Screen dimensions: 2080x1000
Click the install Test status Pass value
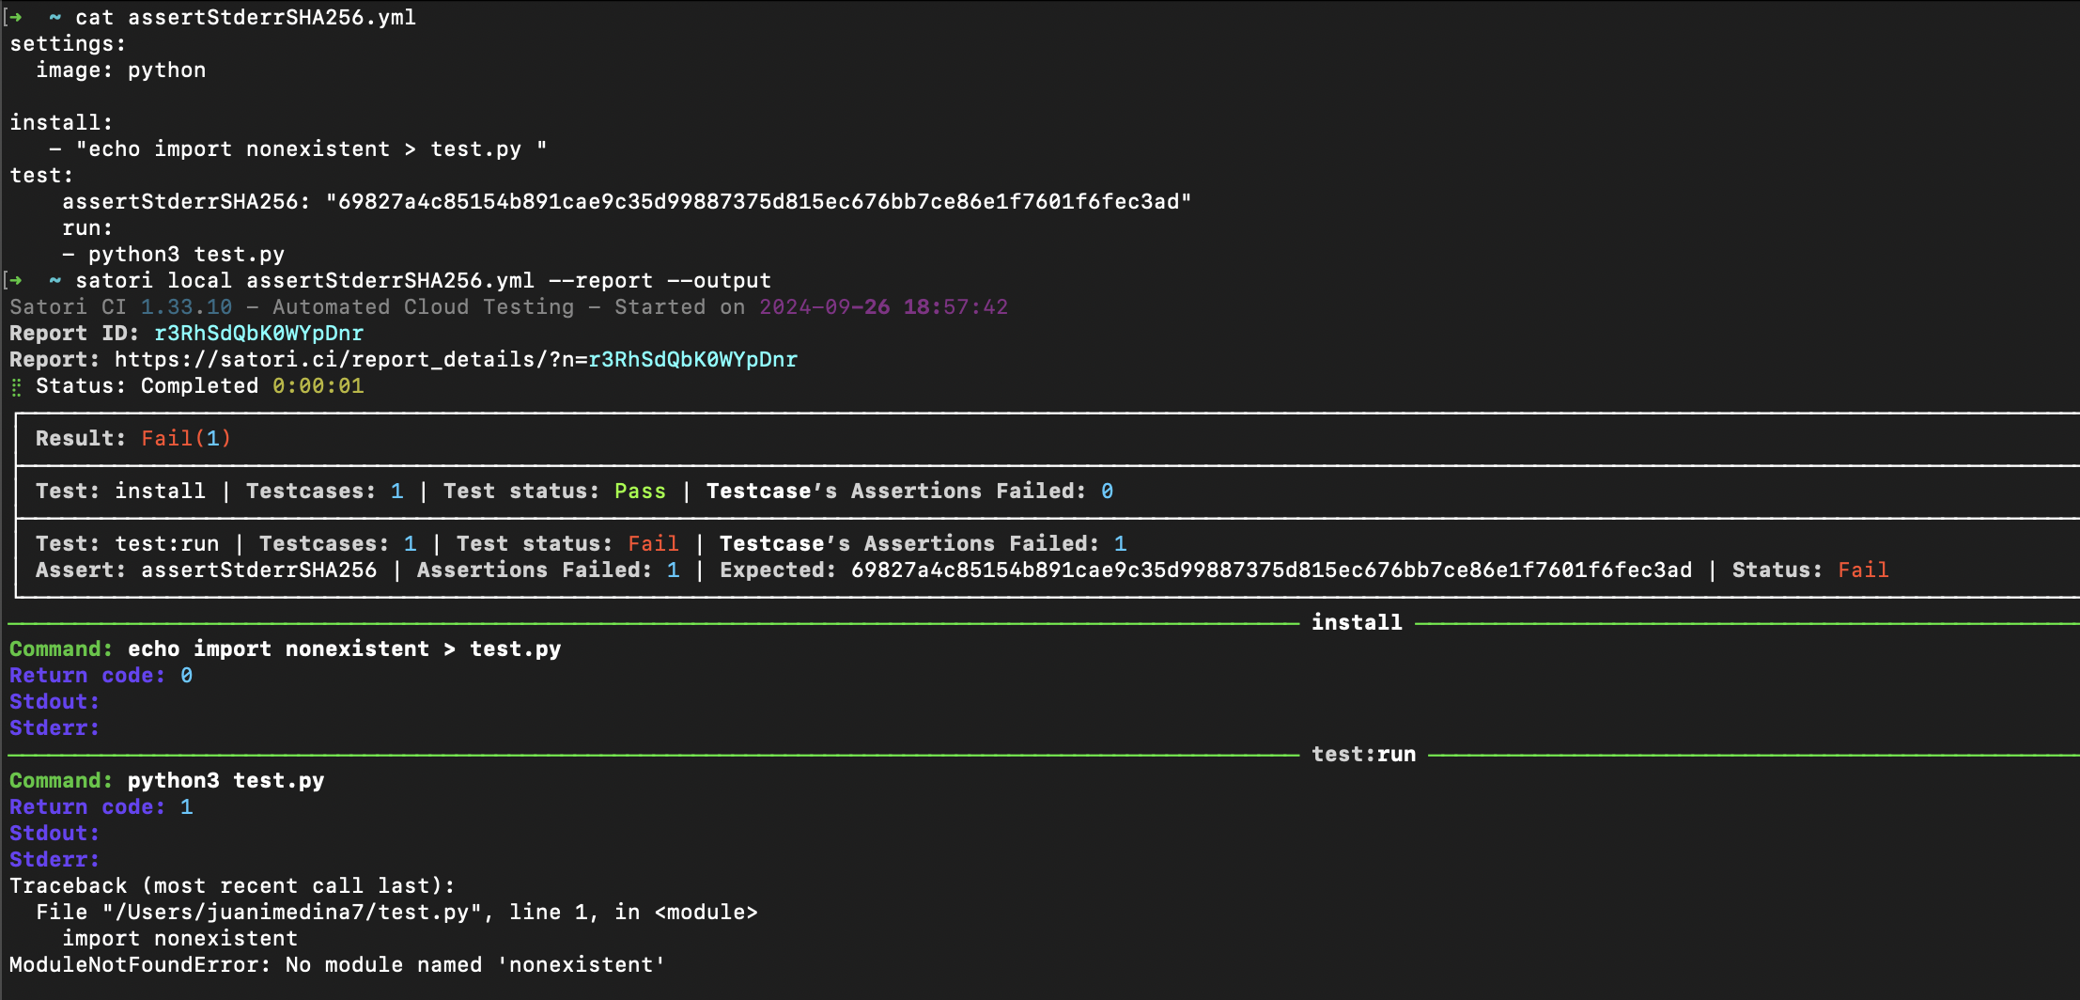tap(640, 492)
